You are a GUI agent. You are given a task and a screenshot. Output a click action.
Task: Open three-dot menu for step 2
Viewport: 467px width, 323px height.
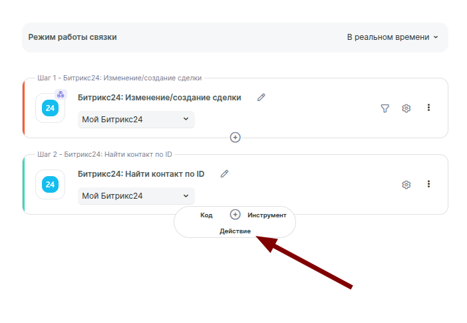click(x=428, y=184)
